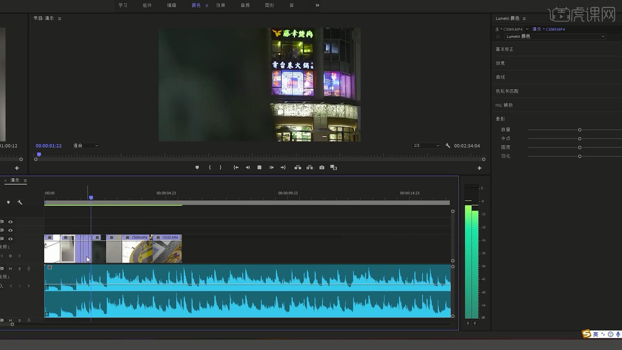The image size is (622, 350).
Task: Switch to the 库 workspace
Action: click(x=292, y=6)
